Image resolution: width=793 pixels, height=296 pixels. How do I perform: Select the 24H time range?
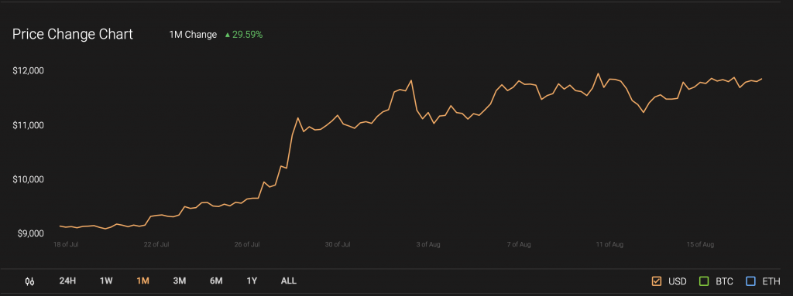[x=67, y=281]
